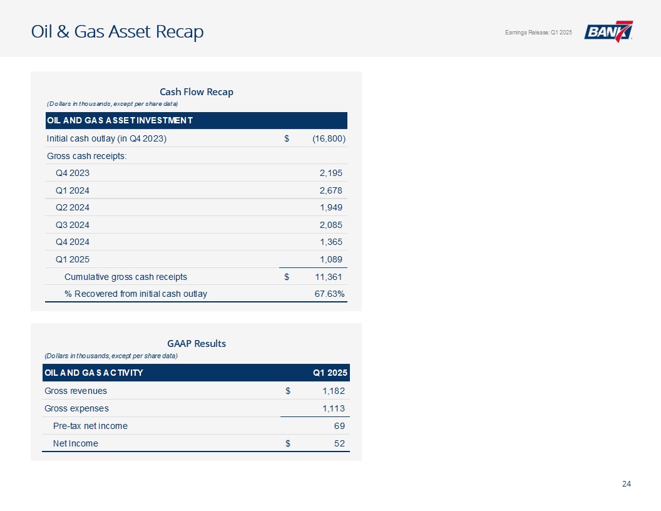Click the Oil & Gas Asset Recap title
The image size is (661, 511).
[118, 31]
